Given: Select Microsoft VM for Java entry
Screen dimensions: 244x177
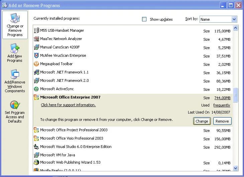Looking at the screenshot, I should click(x=133, y=155).
